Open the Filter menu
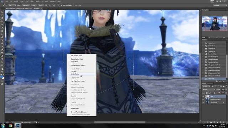This screenshot has width=228, height=128. (38, 1)
